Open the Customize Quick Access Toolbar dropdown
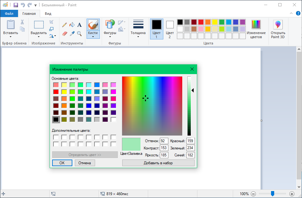Viewport: 302px width, 198px height. [35, 5]
